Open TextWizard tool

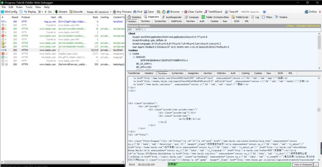coord(213,12)
